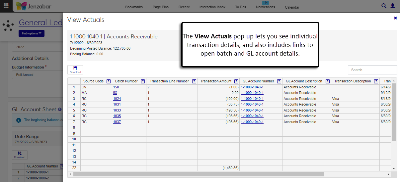
Task: Click the Search field in View Actuals
Action: pos(372,70)
